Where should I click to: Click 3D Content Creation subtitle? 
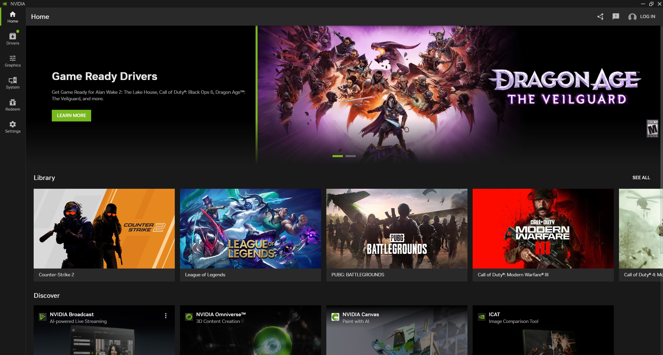point(218,321)
